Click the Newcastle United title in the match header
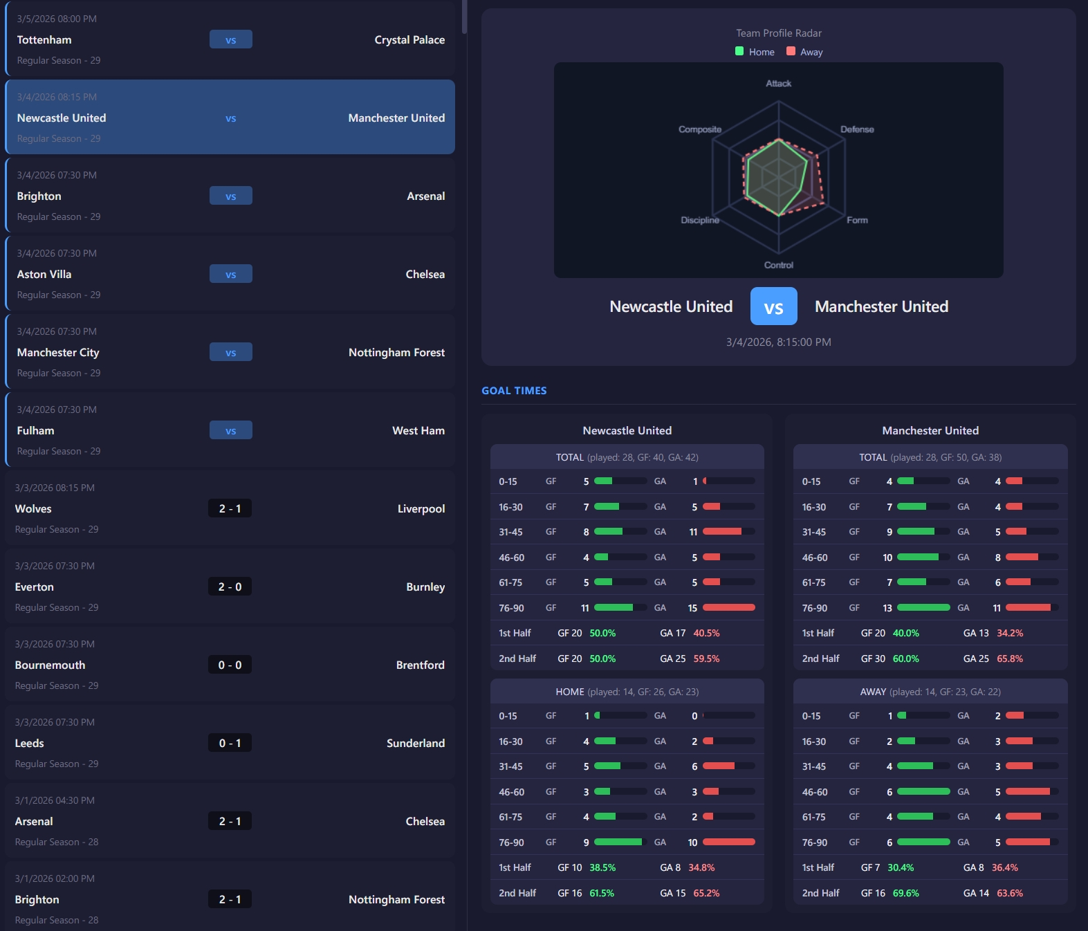This screenshot has height=931, width=1088. coord(671,306)
